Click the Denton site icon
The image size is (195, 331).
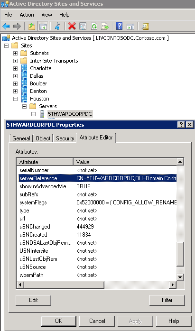click(x=24, y=91)
